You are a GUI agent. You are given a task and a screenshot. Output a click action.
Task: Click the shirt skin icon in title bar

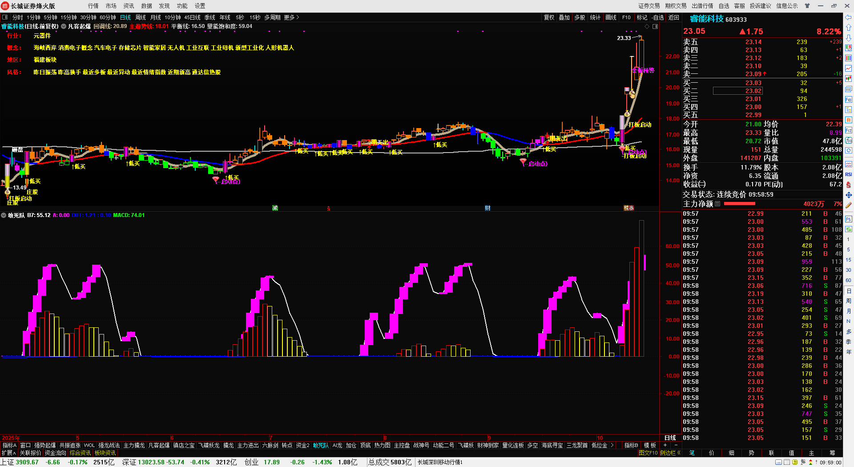[807, 6]
